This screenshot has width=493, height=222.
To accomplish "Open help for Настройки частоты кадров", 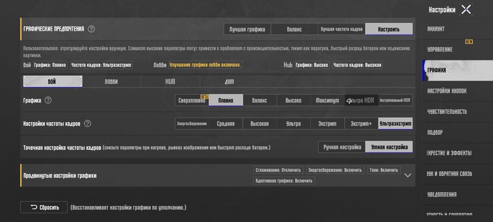I will click(x=87, y=123).
